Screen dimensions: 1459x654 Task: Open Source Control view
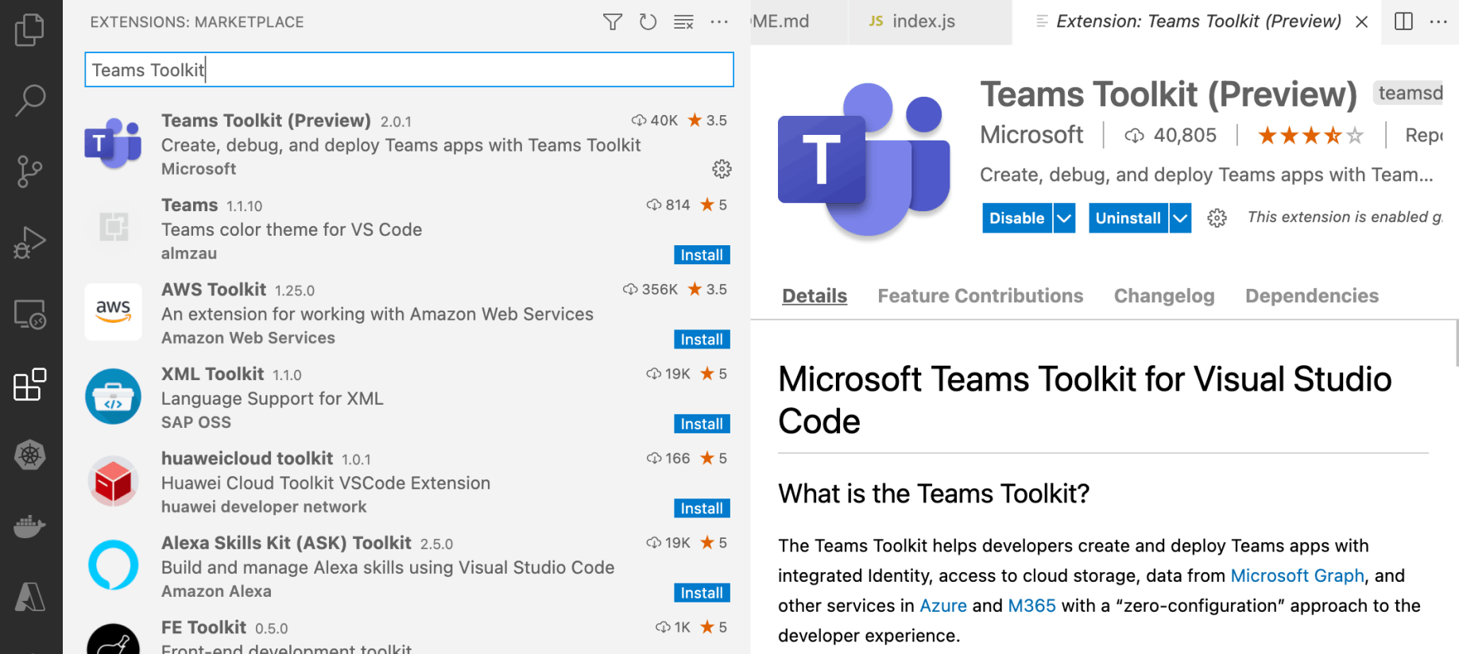coord(30,171)
